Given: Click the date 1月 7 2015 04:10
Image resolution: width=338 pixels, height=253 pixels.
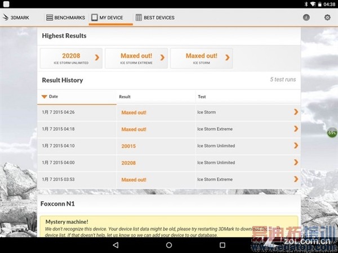Looking at the screenshot, I should [58, 146].
